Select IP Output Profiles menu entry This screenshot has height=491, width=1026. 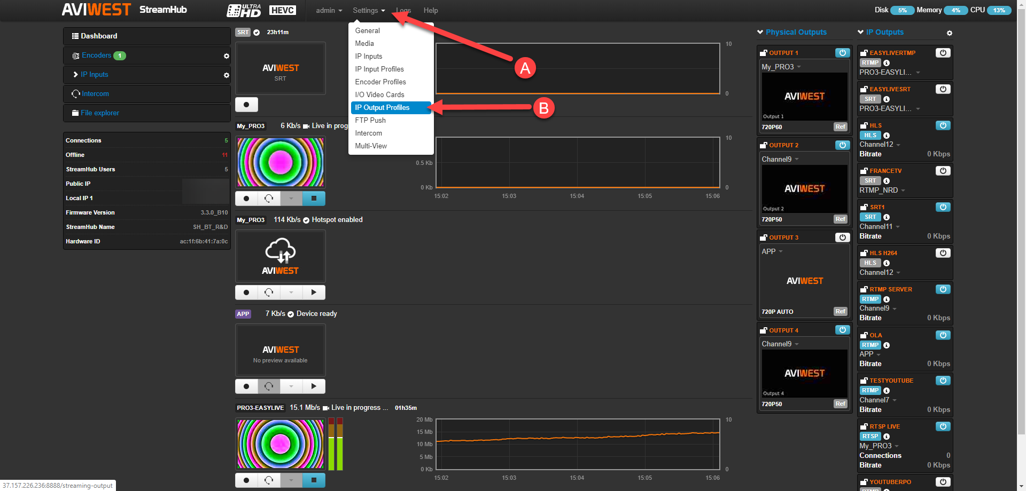[391, 108]
